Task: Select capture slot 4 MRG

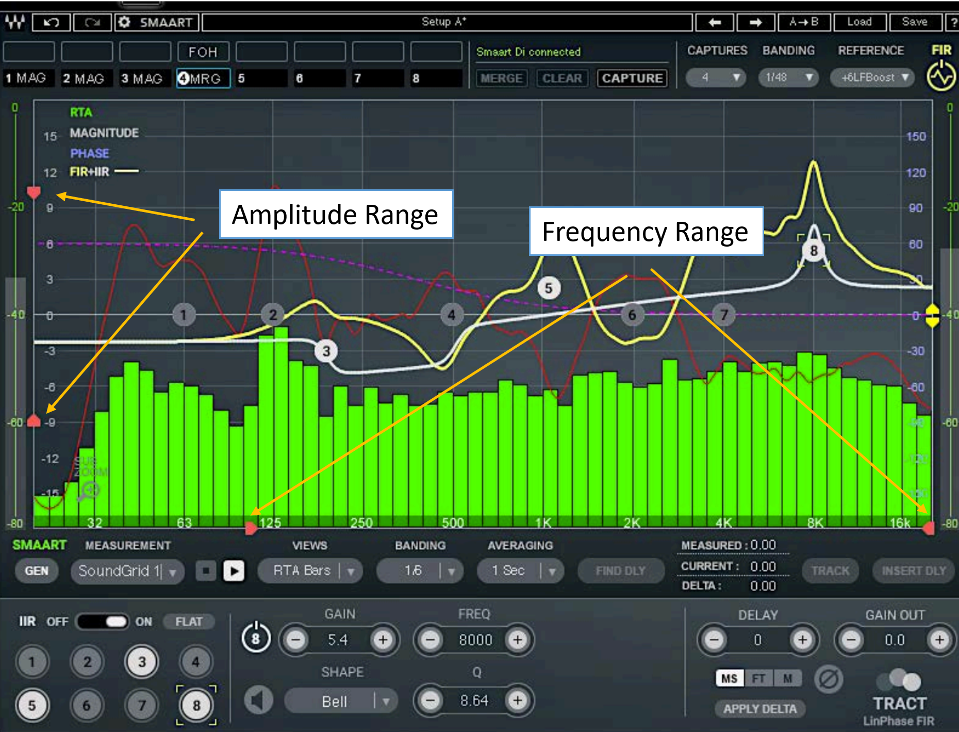Action: (x=203, y=78)
